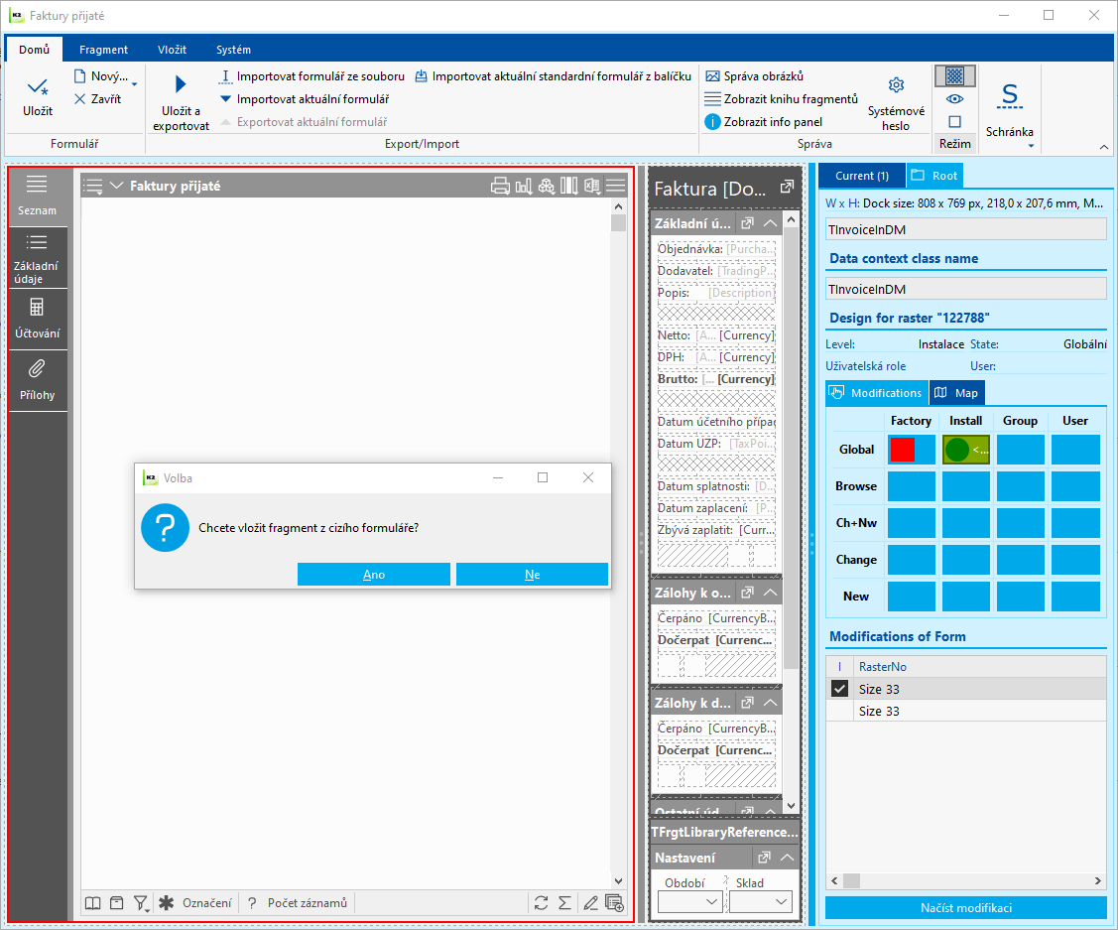Open the hamburger menu at list header right
Screen dimensions: 1118x930
click(x=615, y=187)
